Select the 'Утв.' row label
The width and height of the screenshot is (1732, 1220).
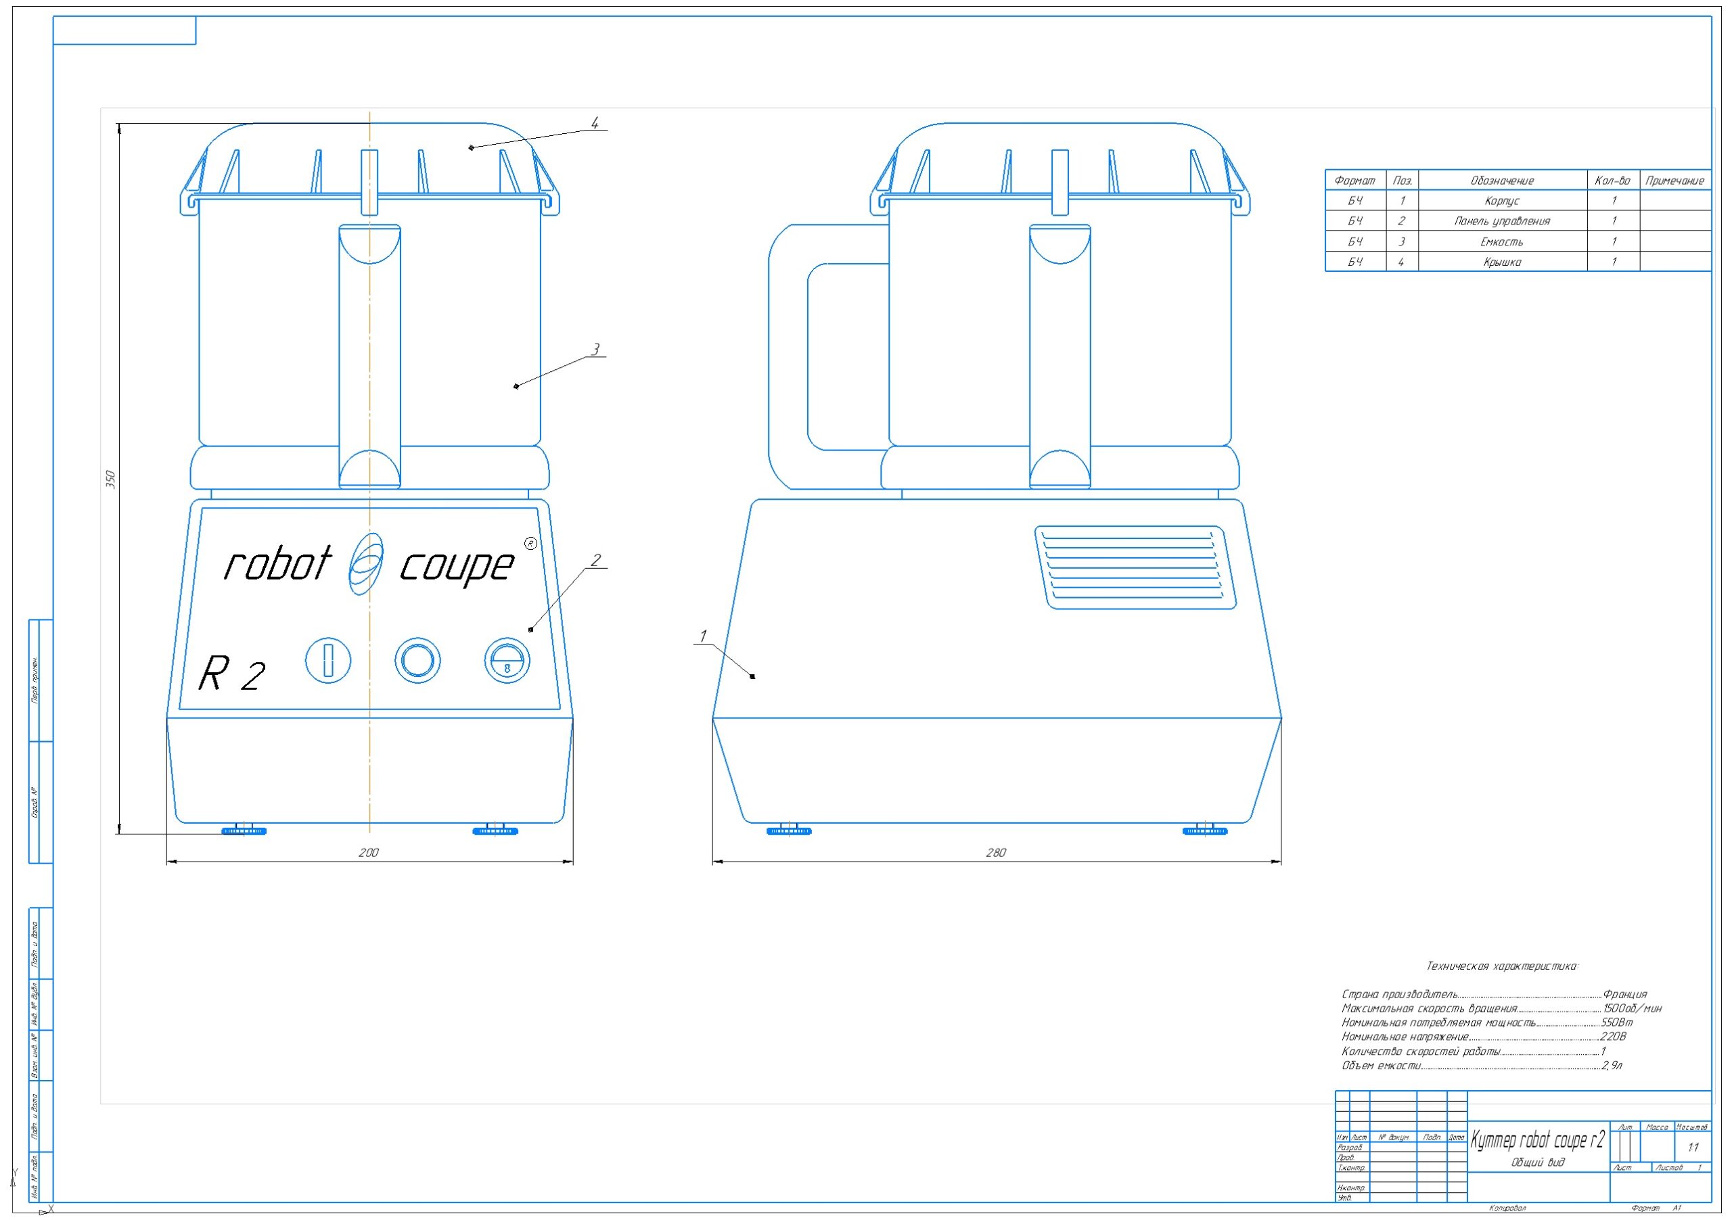(x=1345, y=1198)
